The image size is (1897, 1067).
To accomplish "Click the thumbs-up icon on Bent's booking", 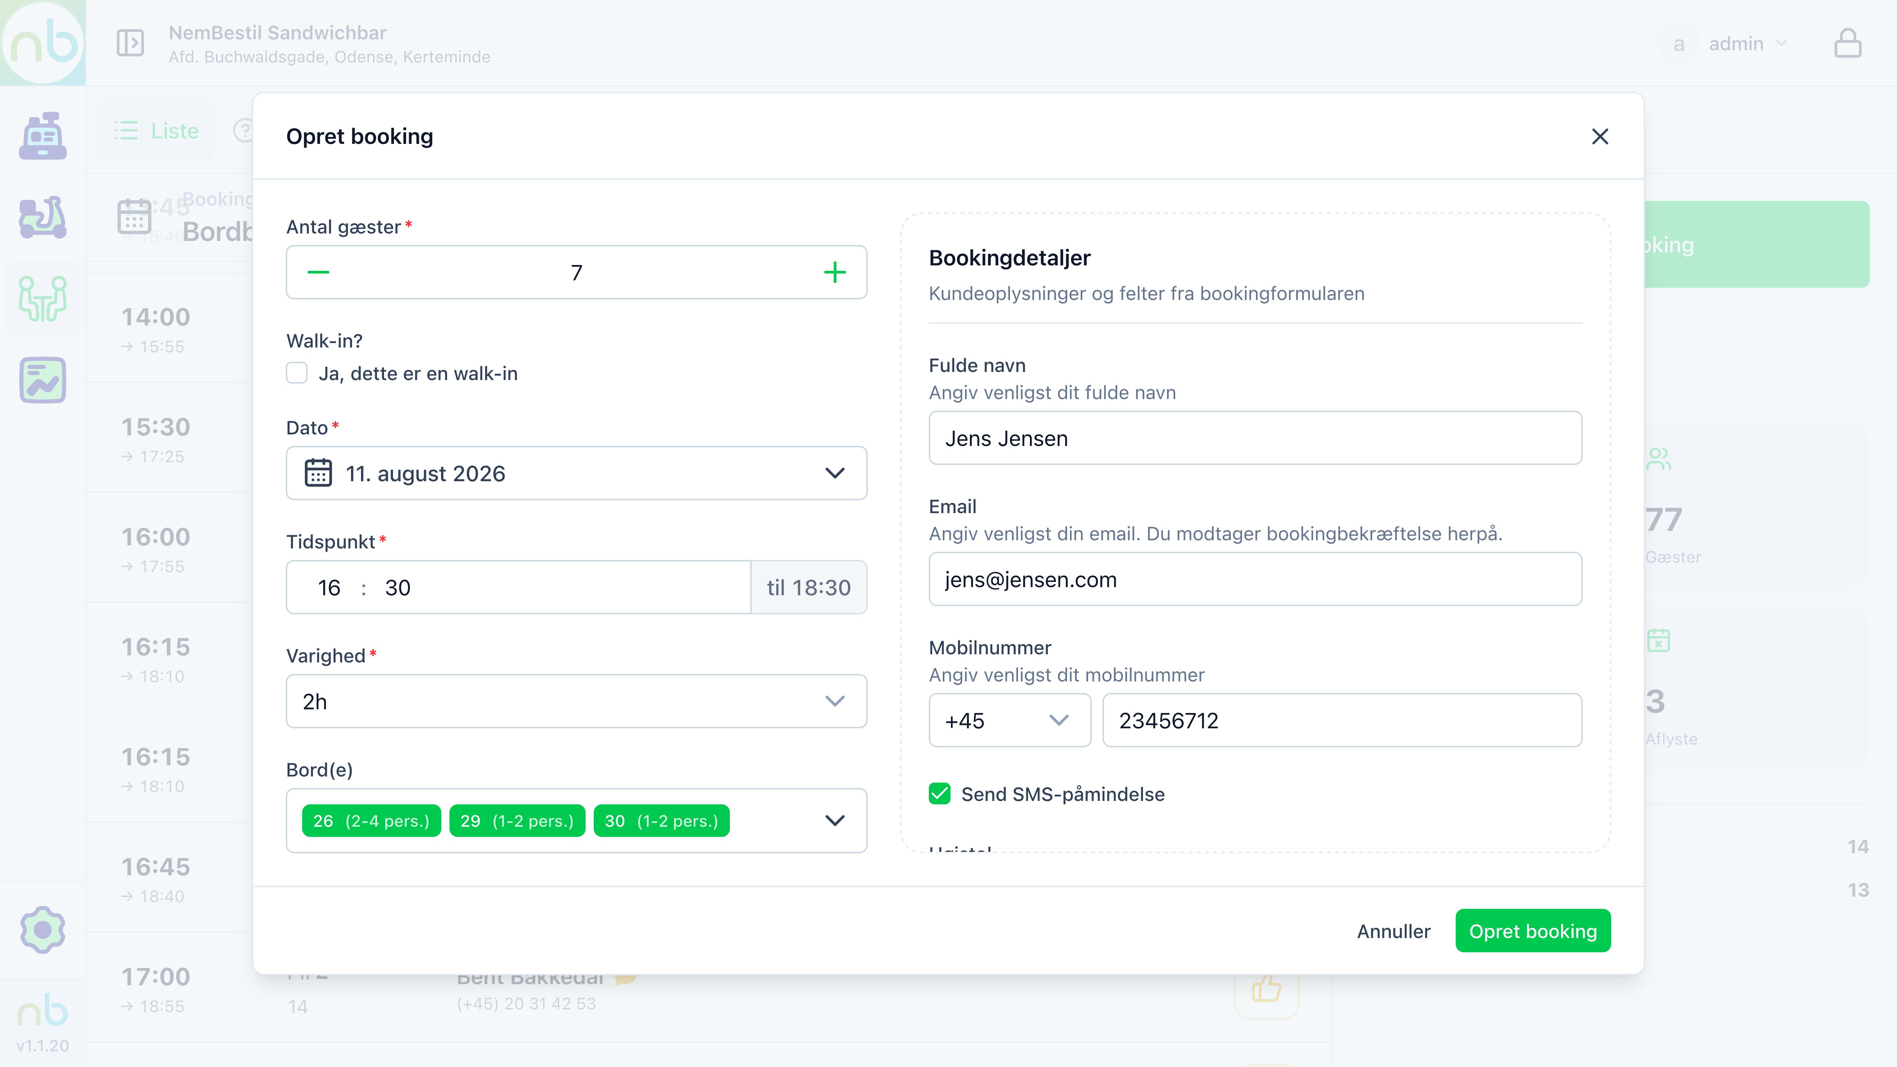I will tap(1267, 989).
